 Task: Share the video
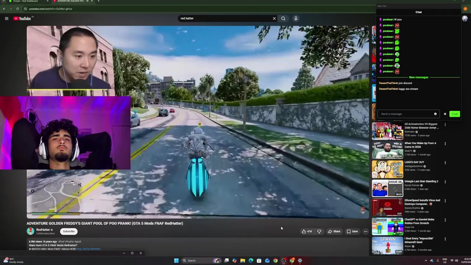pyautogui.click(x=334, y=232)
